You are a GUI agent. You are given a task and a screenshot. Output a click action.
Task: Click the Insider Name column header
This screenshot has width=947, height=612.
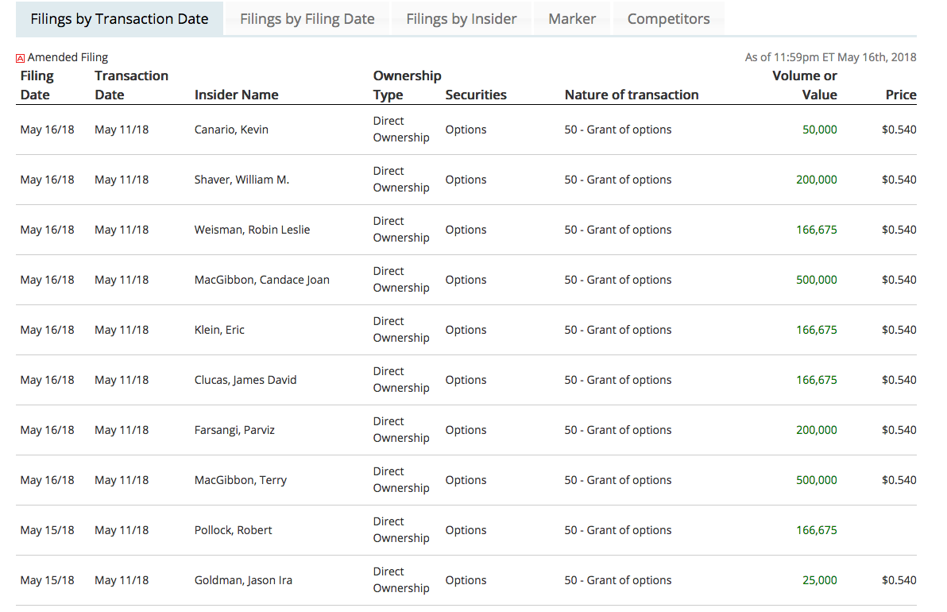tap(236, 95)
